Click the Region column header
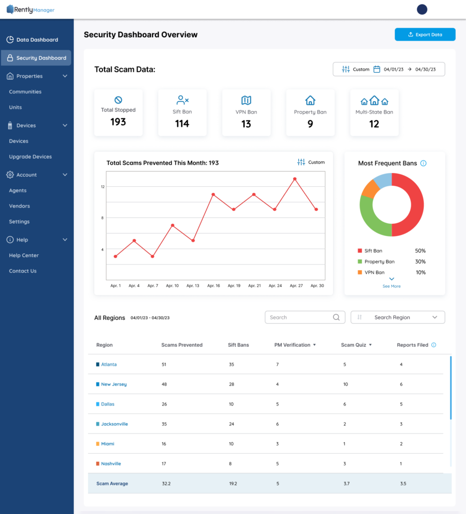The height and width of the screenshot is (514, 466). tap(104, 345)
